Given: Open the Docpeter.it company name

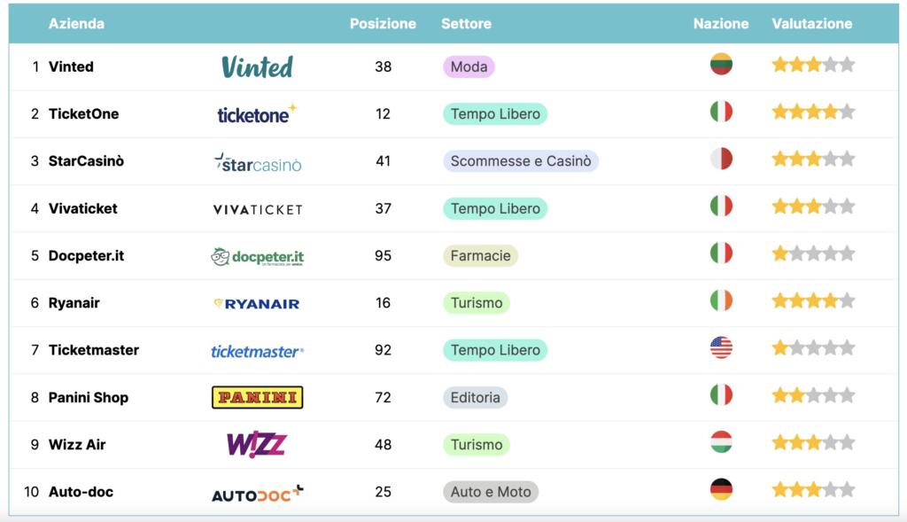Looking at the screenshot, I should pos(86,256).
